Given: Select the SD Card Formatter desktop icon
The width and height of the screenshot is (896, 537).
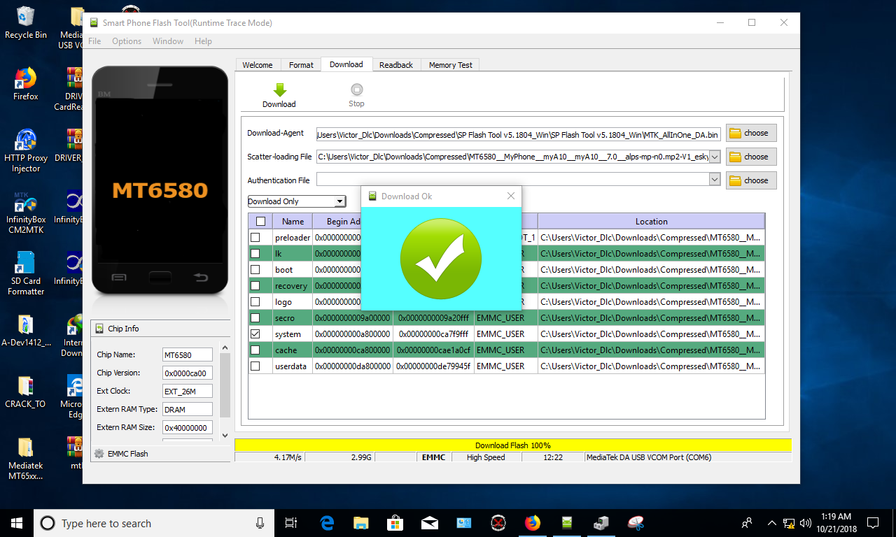Looking at the screenshot, I should coord(26,273).
